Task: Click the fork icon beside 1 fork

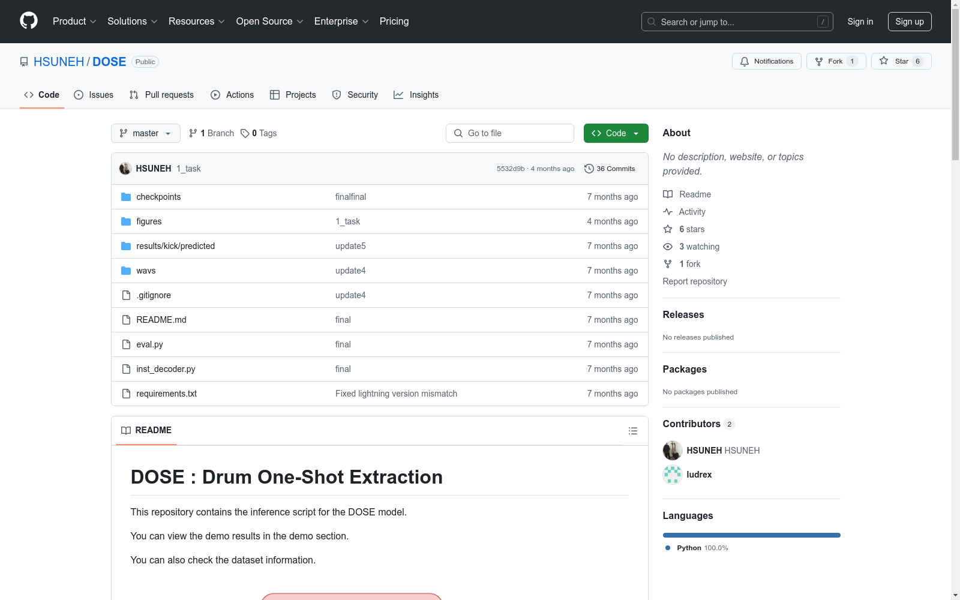Action: click(668, 264)
